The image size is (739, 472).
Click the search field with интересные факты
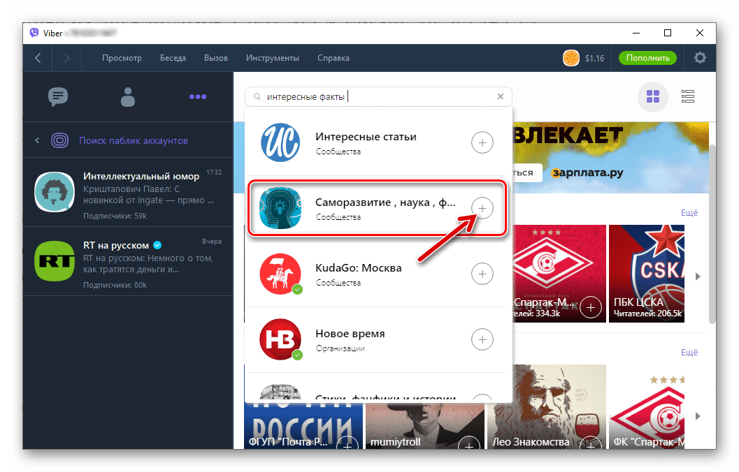pyautogui.click(x=378, y=97)
